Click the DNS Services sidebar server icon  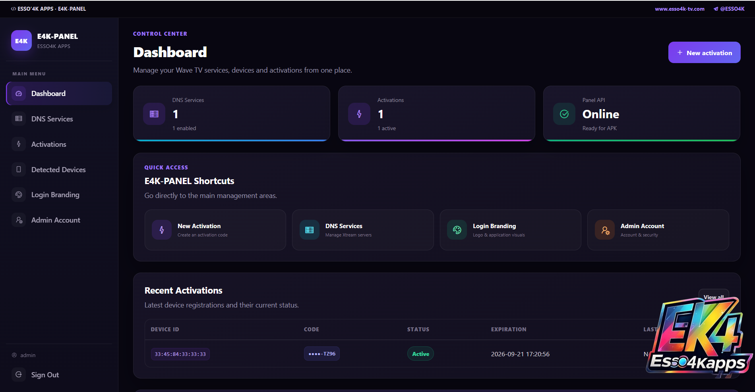[x=19, y=119]
